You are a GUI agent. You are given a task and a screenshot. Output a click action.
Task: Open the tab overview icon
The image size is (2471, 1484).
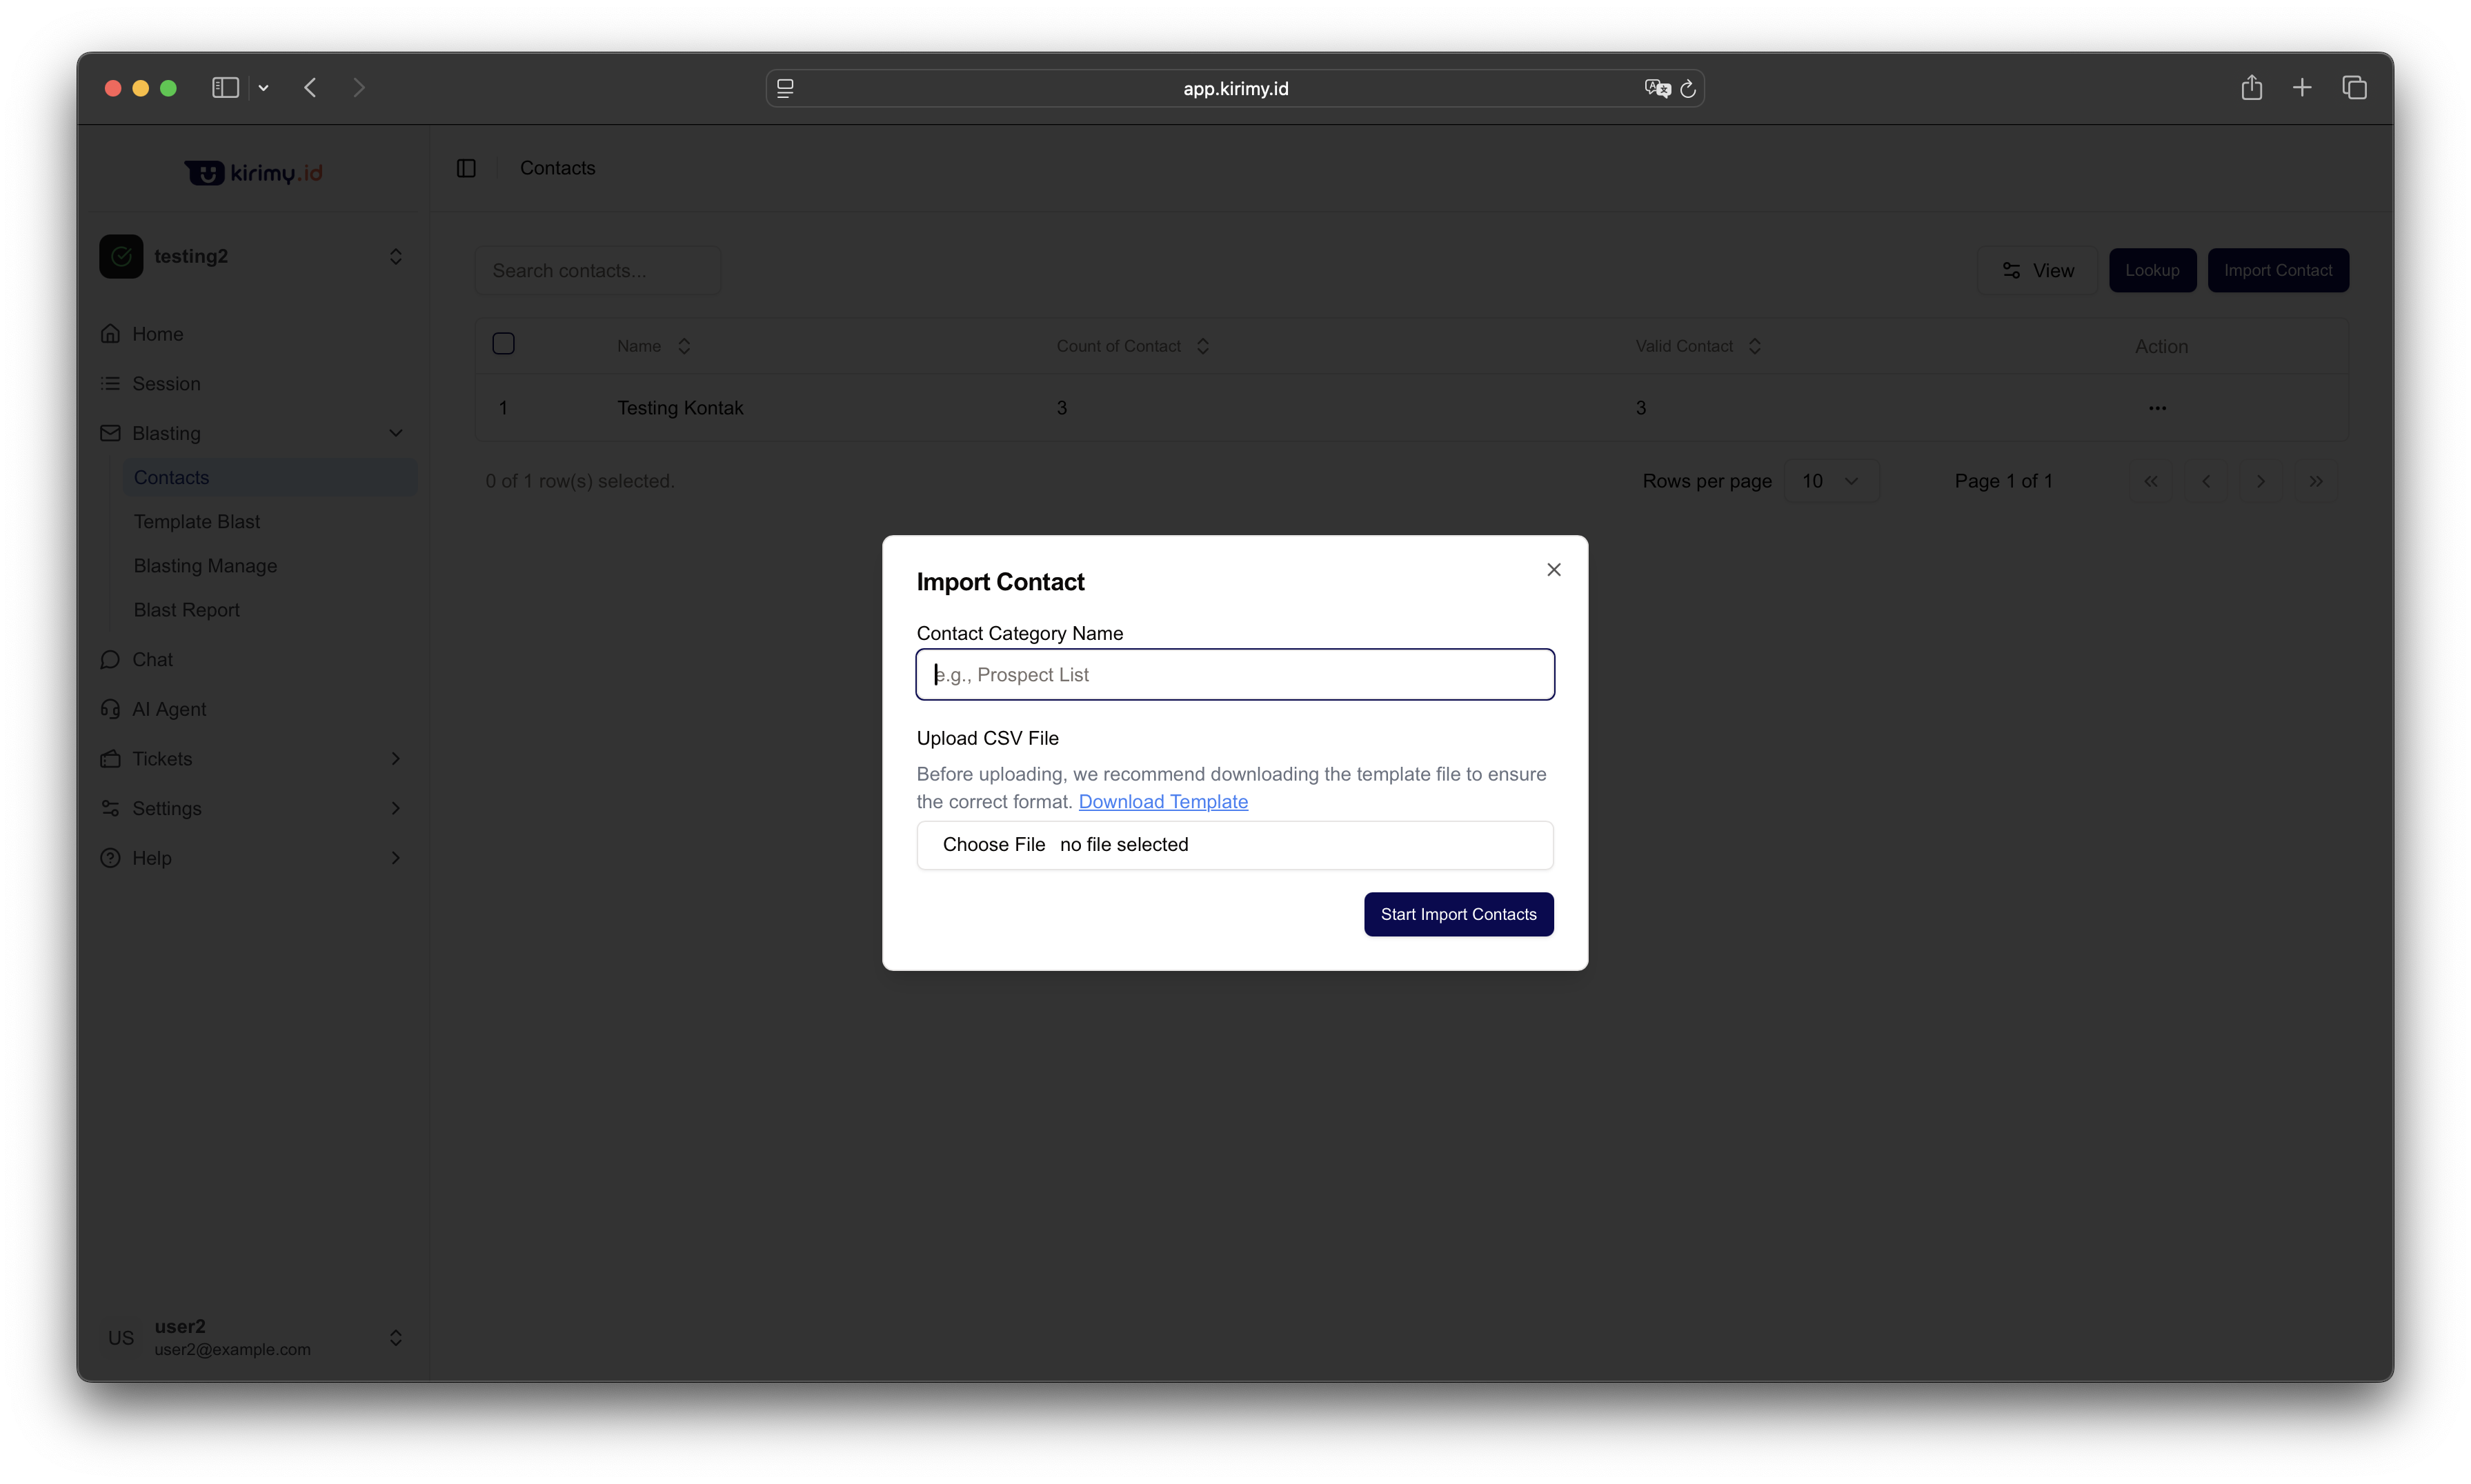click(2354, 88)
